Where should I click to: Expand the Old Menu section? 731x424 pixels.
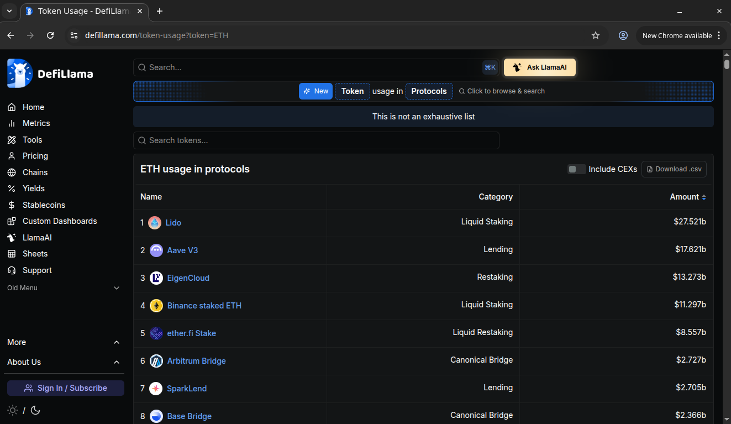point(64,288)
